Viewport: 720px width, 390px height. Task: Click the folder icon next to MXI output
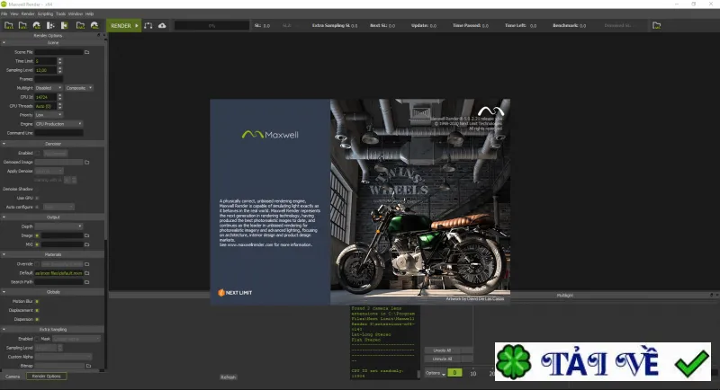point(86,244)
